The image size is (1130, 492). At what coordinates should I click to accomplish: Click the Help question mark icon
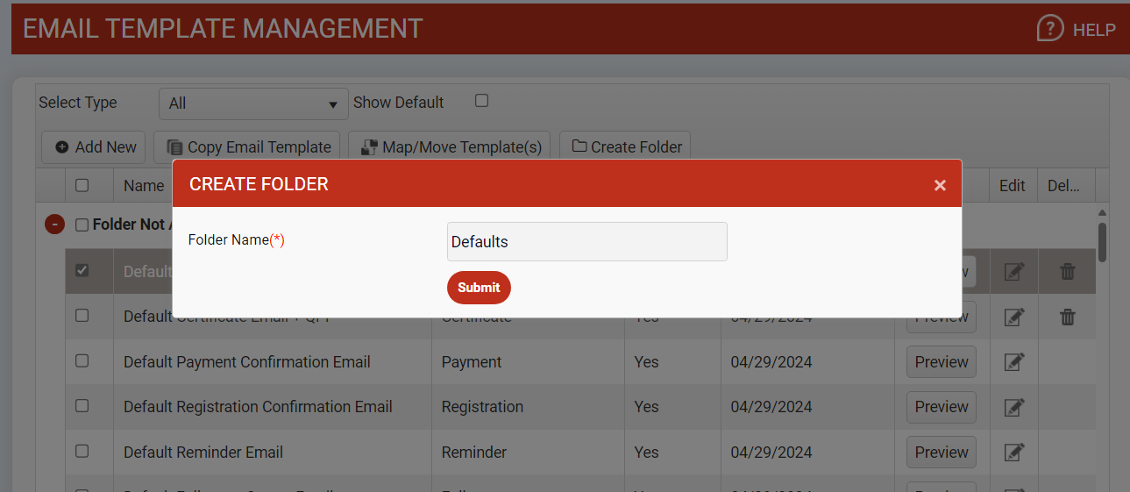(1049, 28)
